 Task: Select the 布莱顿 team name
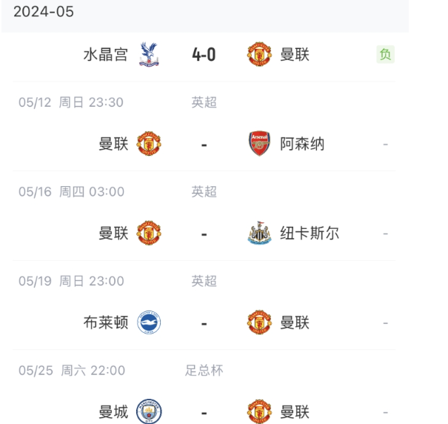click(x=106, y=322)
